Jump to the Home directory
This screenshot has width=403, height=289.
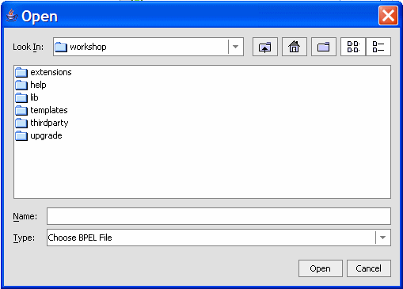click(x=295, y=47)
